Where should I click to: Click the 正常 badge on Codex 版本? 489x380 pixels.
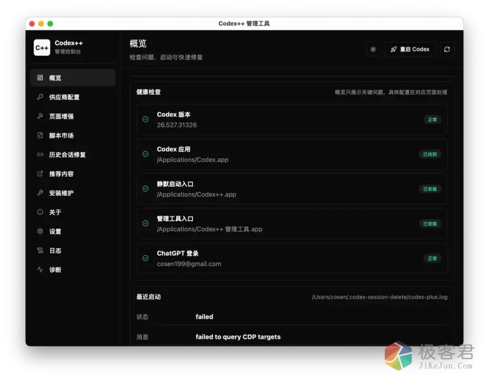[432, 119]
